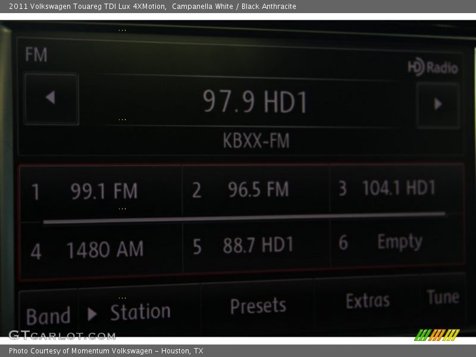The image size is (476, 357).
Task: Open the Presets menu
Action: point(258,306)
